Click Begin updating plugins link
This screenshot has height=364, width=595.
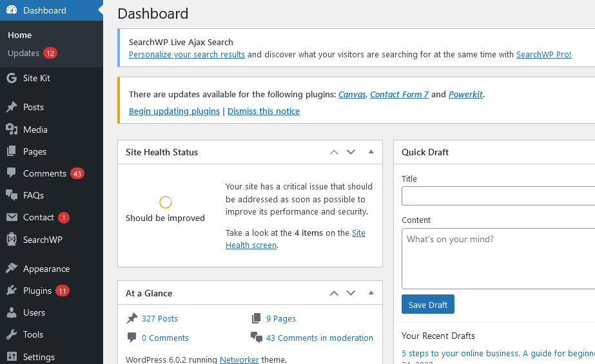coord(174,111)
